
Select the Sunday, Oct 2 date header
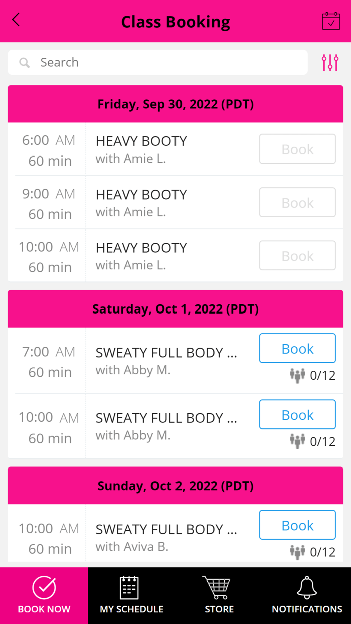click(x=175, y=486)
